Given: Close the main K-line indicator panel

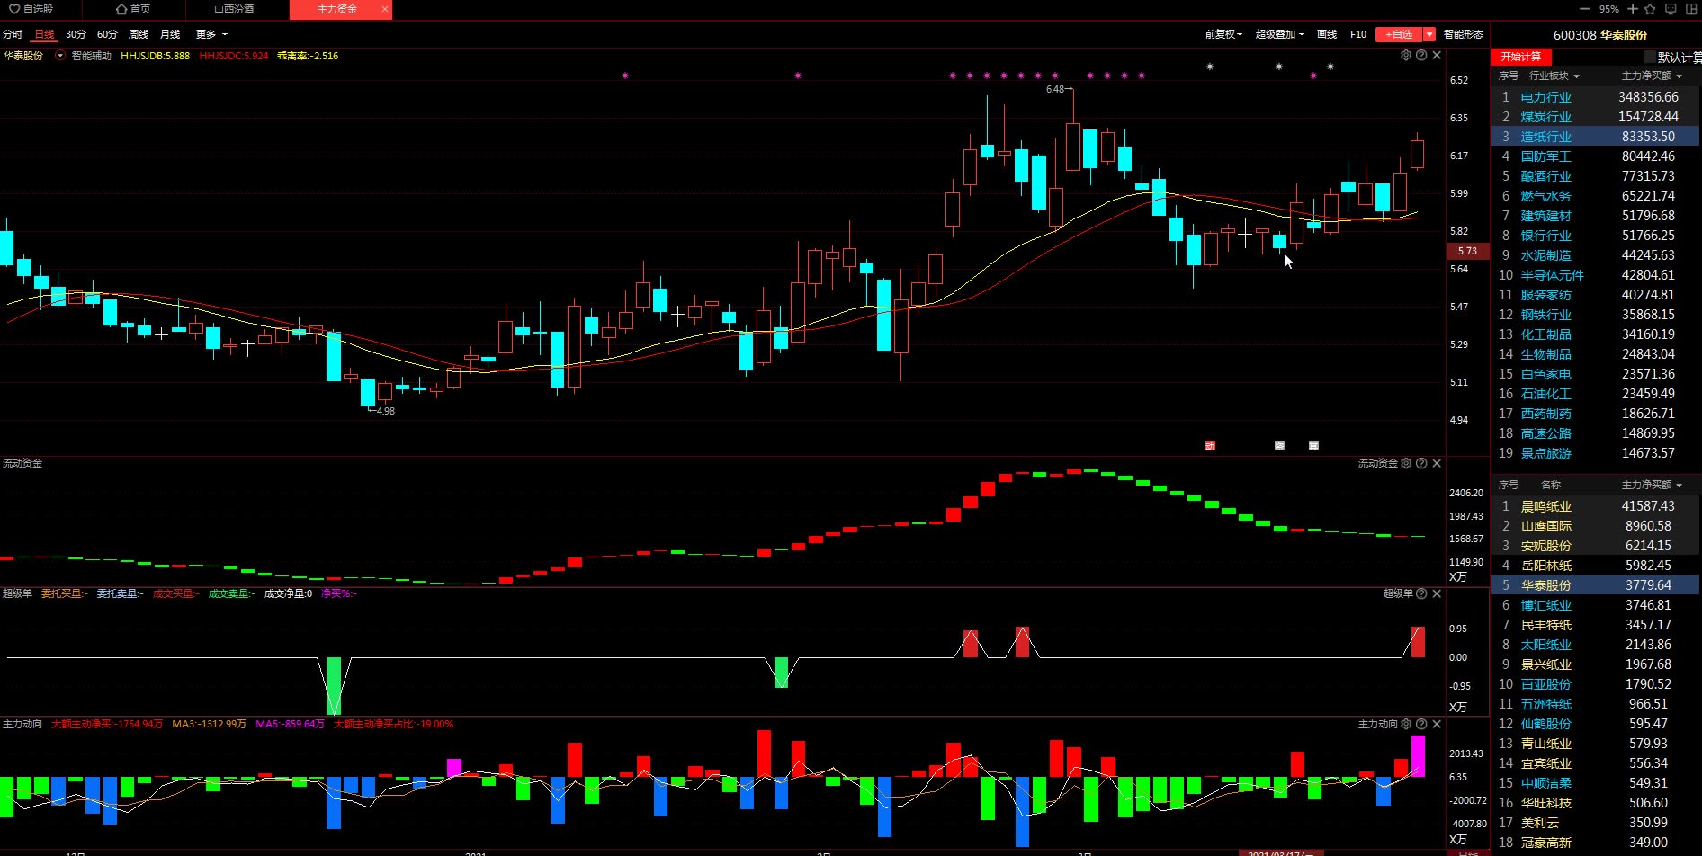Looking at the screenshot, I should (x=1437, y=56).
